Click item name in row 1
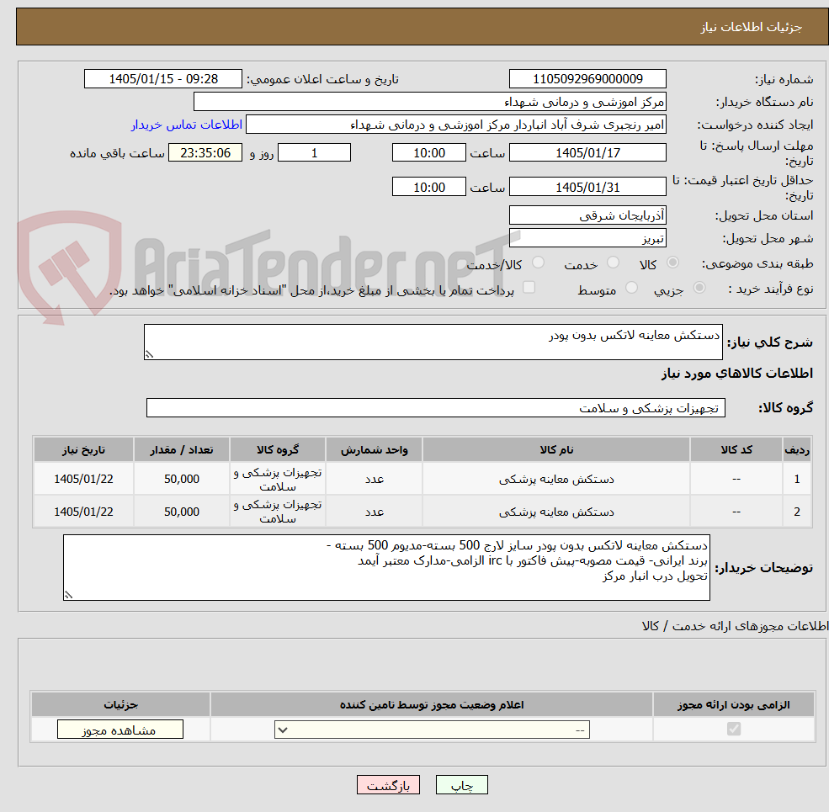 pos(556,479)
